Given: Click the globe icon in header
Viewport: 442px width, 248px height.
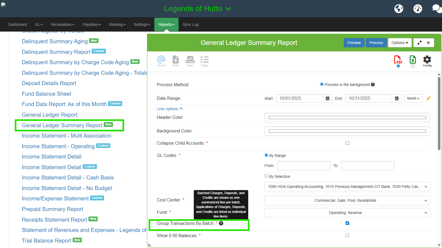Looking at the screenshot, I should (x=399, y=9).
